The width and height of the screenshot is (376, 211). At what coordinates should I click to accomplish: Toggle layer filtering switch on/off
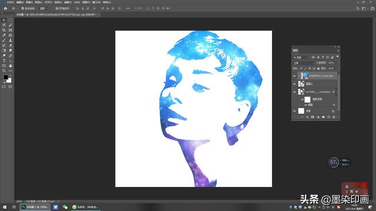click(337, 57)
